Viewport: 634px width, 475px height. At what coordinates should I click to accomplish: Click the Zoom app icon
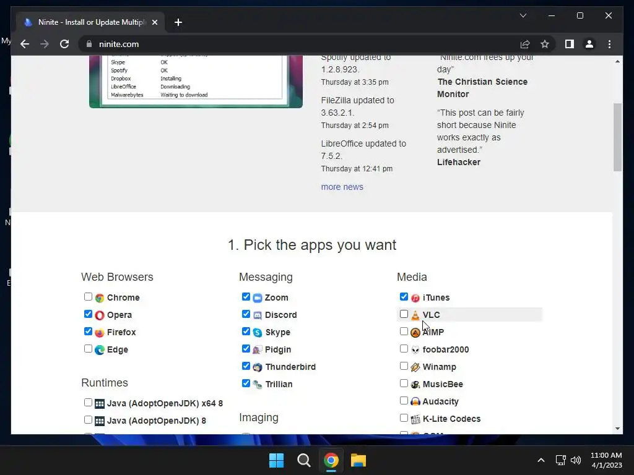[258, 298]
